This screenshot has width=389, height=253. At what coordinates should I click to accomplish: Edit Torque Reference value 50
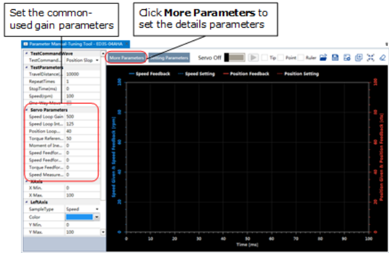(x=82, y=138)
